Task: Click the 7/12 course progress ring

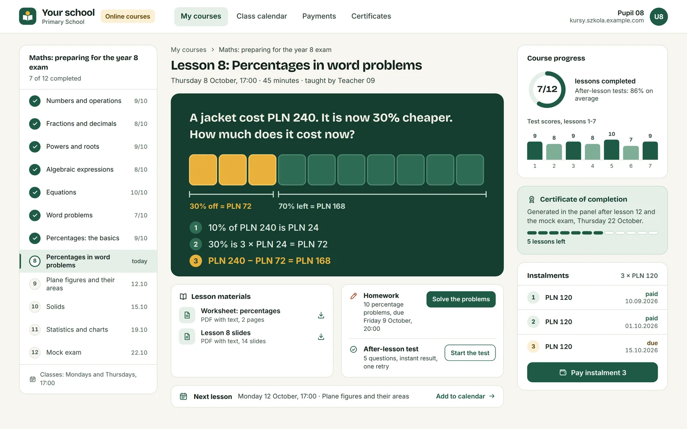Action: tap(547, 89)
